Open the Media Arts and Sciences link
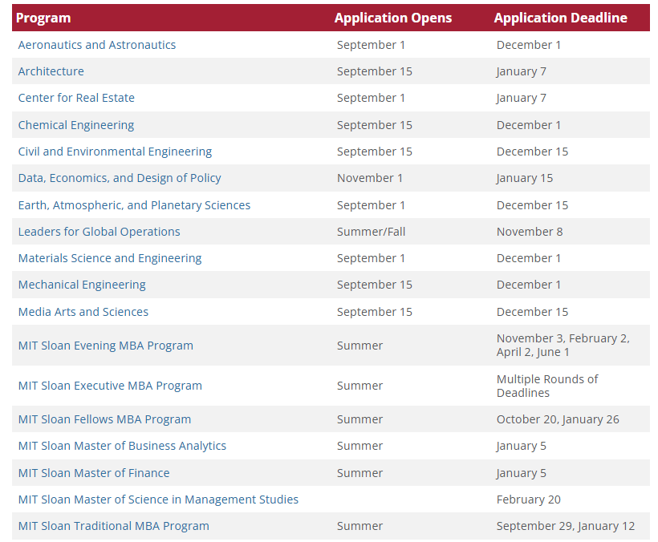Viewport: 658px width, 542px height. point(83,311)
